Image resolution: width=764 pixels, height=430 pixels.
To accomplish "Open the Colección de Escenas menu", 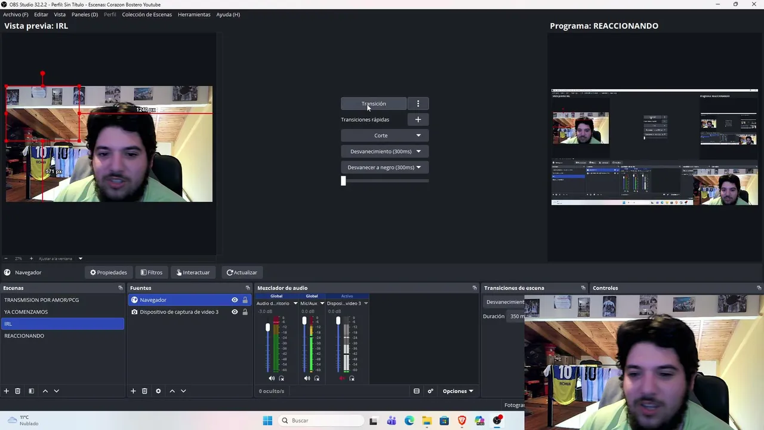I will [147, 14].
